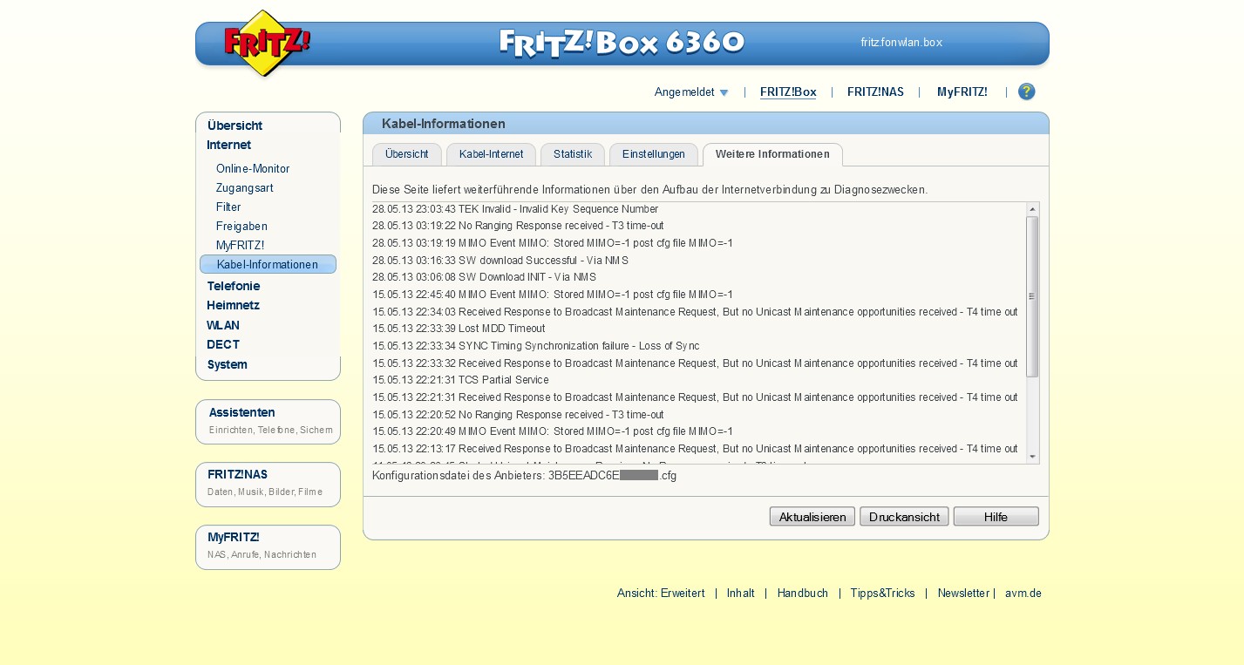Expand DECT sidebar section
This screenshot has height=665, width=1244.
tap(223, 344)
